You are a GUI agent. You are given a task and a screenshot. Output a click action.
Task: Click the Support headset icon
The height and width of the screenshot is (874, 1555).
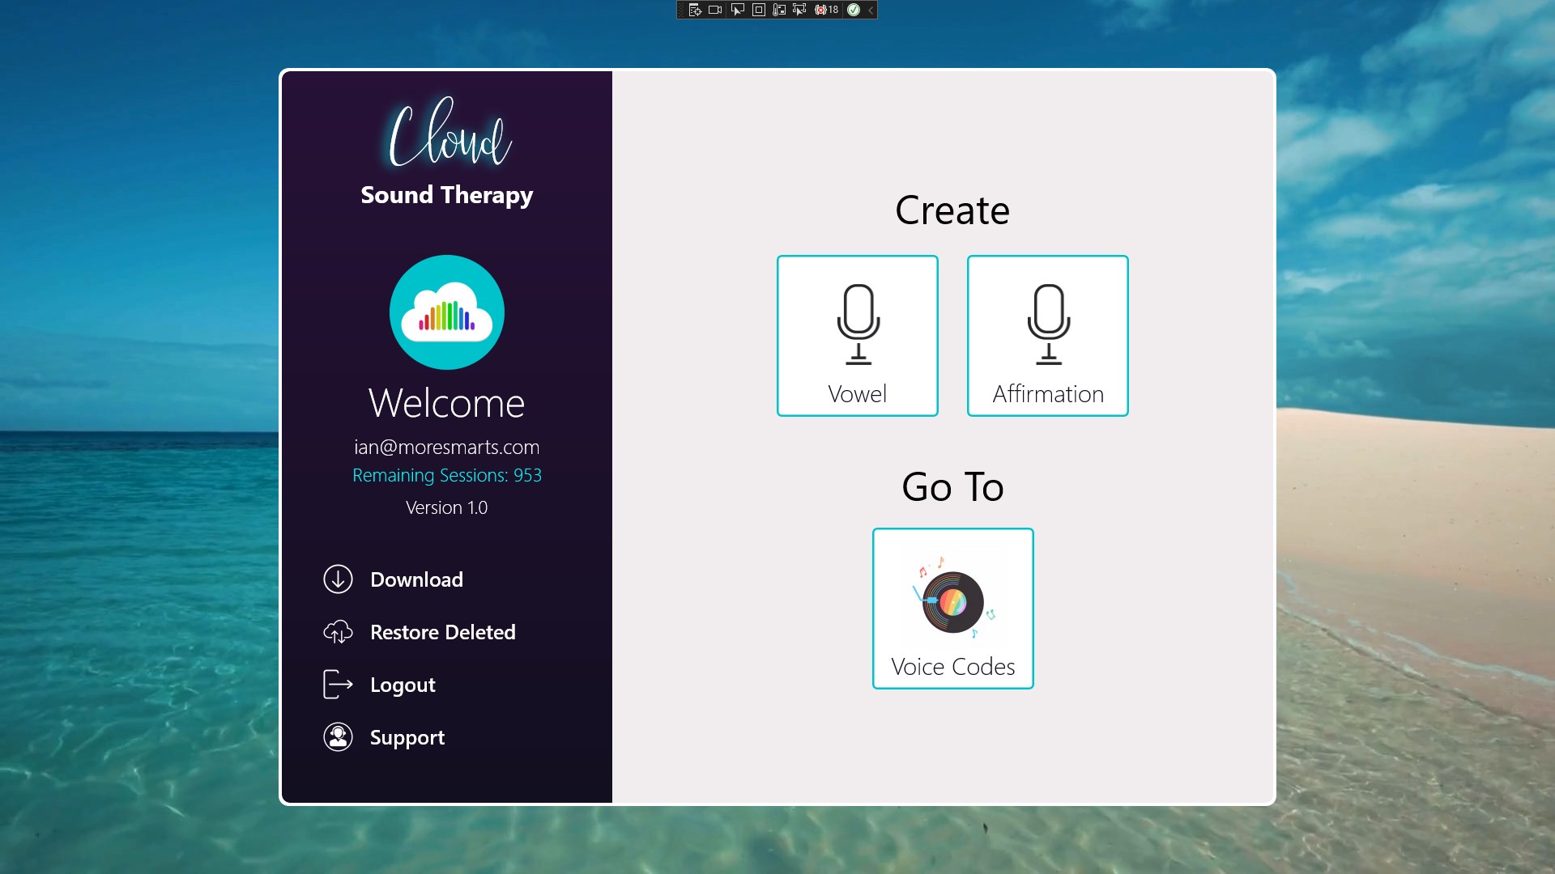pos(338,737)
